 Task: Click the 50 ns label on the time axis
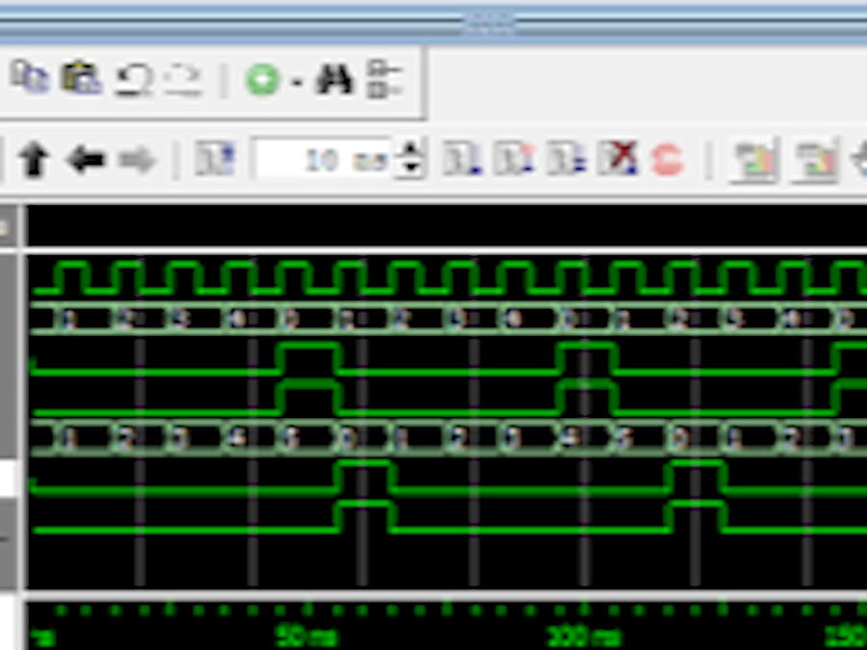305,637
